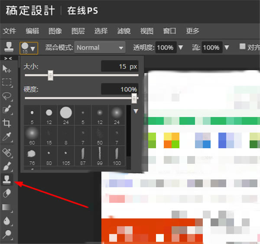Select the Gradient tool

tap(7, 208)
